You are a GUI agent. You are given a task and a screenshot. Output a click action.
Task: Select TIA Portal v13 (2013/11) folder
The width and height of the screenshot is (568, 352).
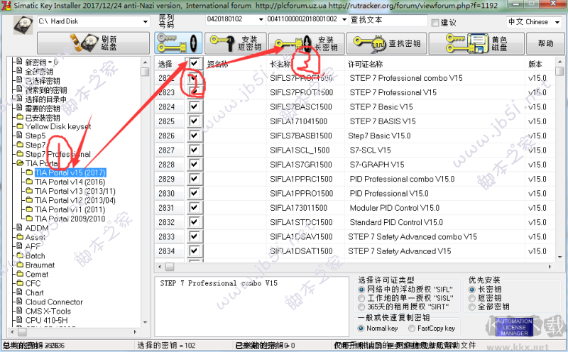(75, 191)
